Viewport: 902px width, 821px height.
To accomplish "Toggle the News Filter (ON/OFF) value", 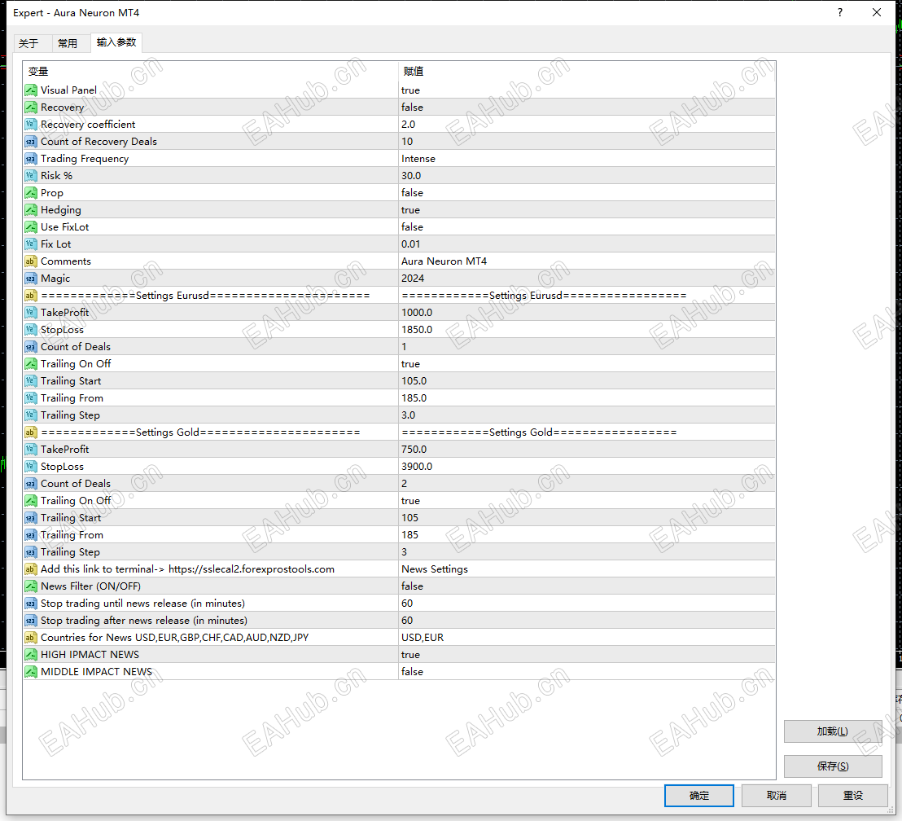I will click(x=587, y=586).
